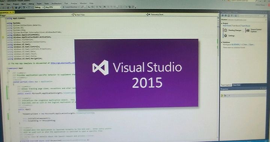Viewport: 270px width, 142px height.
Task: Open the Project menu
Action: tap(16, 4)
